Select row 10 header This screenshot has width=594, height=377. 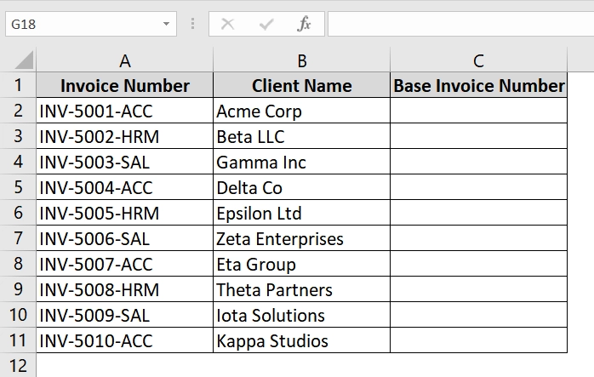[x=18, y=315]
